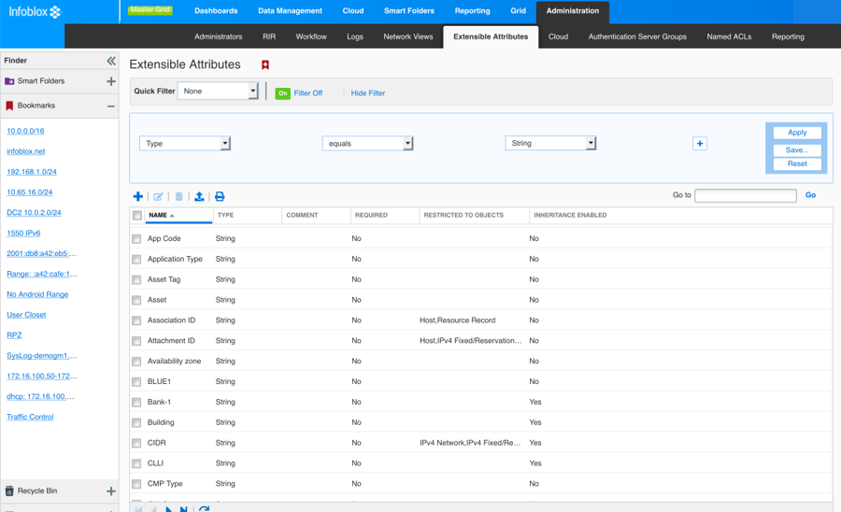The width and height of the screenshot is (841, 512).
Task: Open the Data Management menu tab
Action: coord(290,11)
